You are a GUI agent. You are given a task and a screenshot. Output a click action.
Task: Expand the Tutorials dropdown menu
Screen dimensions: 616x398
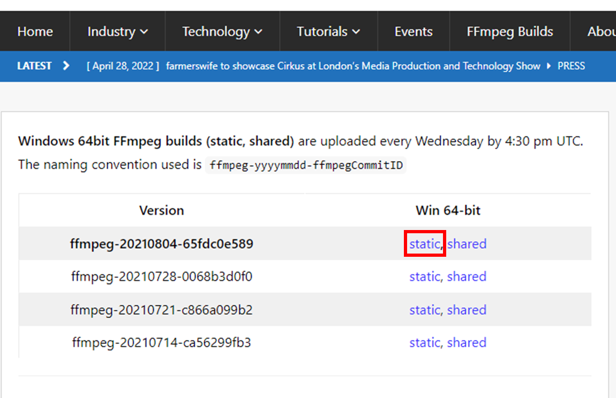[x=328, y=31]
